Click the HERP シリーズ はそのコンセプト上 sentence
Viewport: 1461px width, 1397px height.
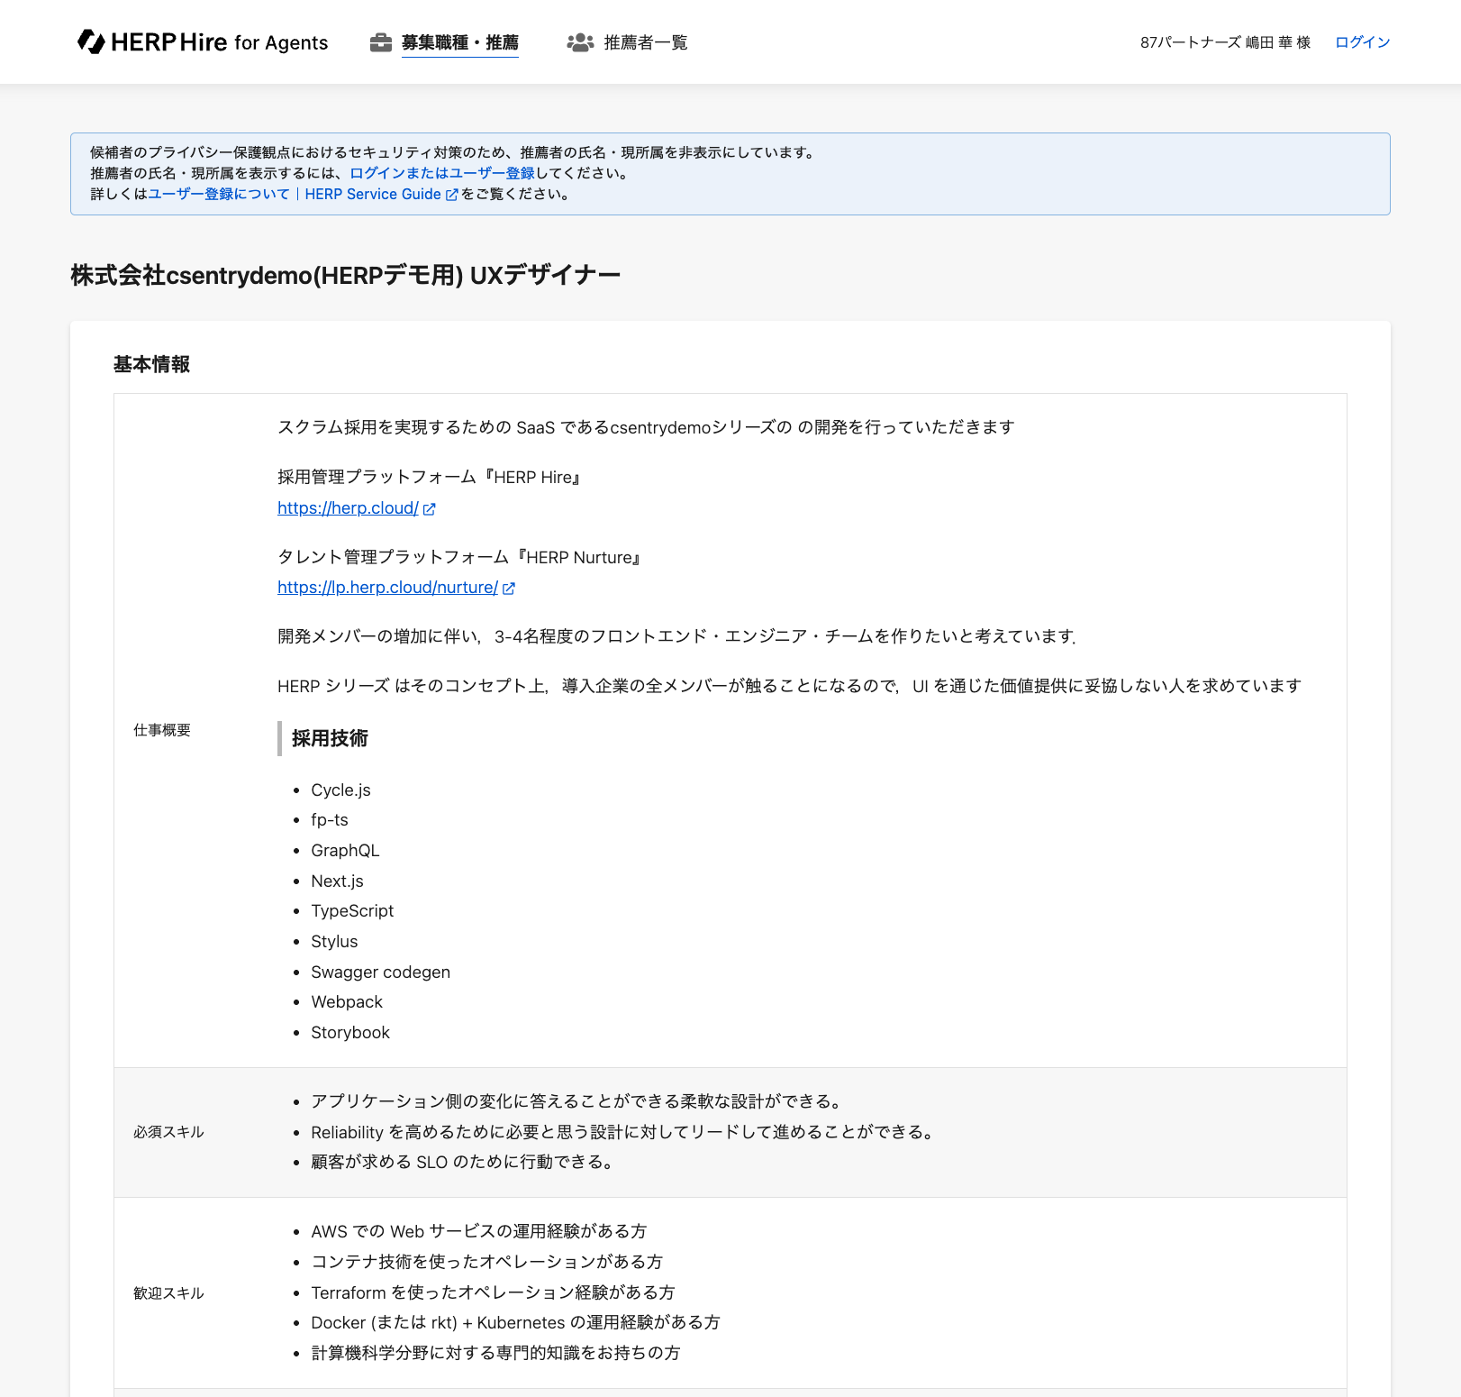point(789,686)
